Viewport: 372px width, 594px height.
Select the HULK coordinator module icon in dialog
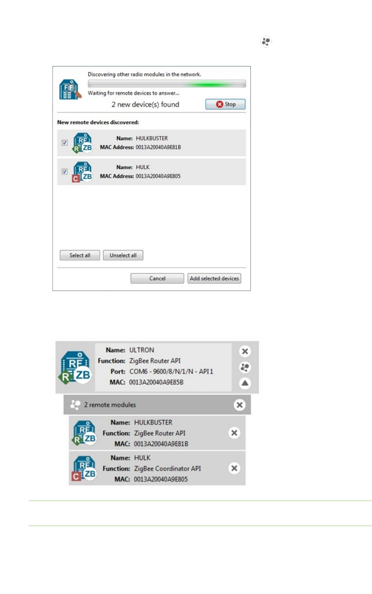click(x=83, y=172)
